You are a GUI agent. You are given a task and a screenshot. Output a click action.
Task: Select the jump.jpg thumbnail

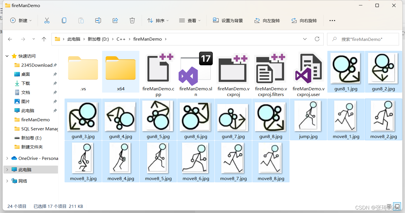point(308,116)
